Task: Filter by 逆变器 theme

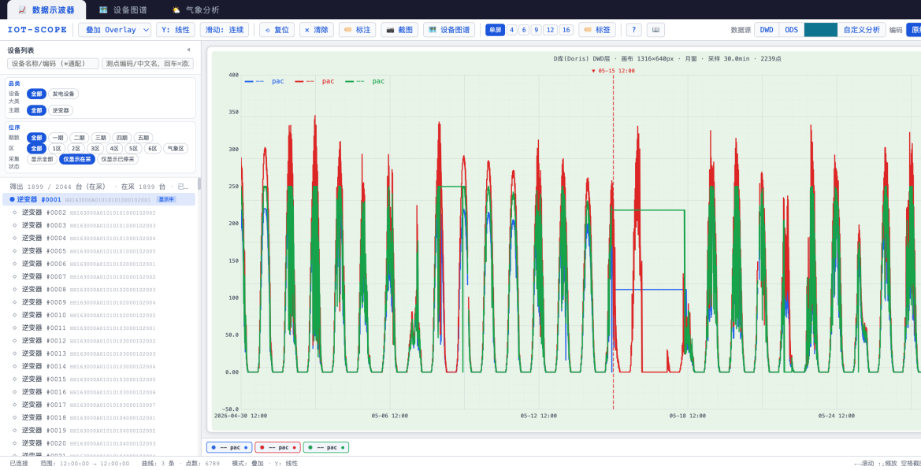Action: (x=61, y=110)
